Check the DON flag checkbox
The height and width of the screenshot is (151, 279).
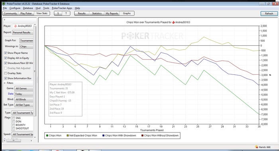[x=14, y=122]
